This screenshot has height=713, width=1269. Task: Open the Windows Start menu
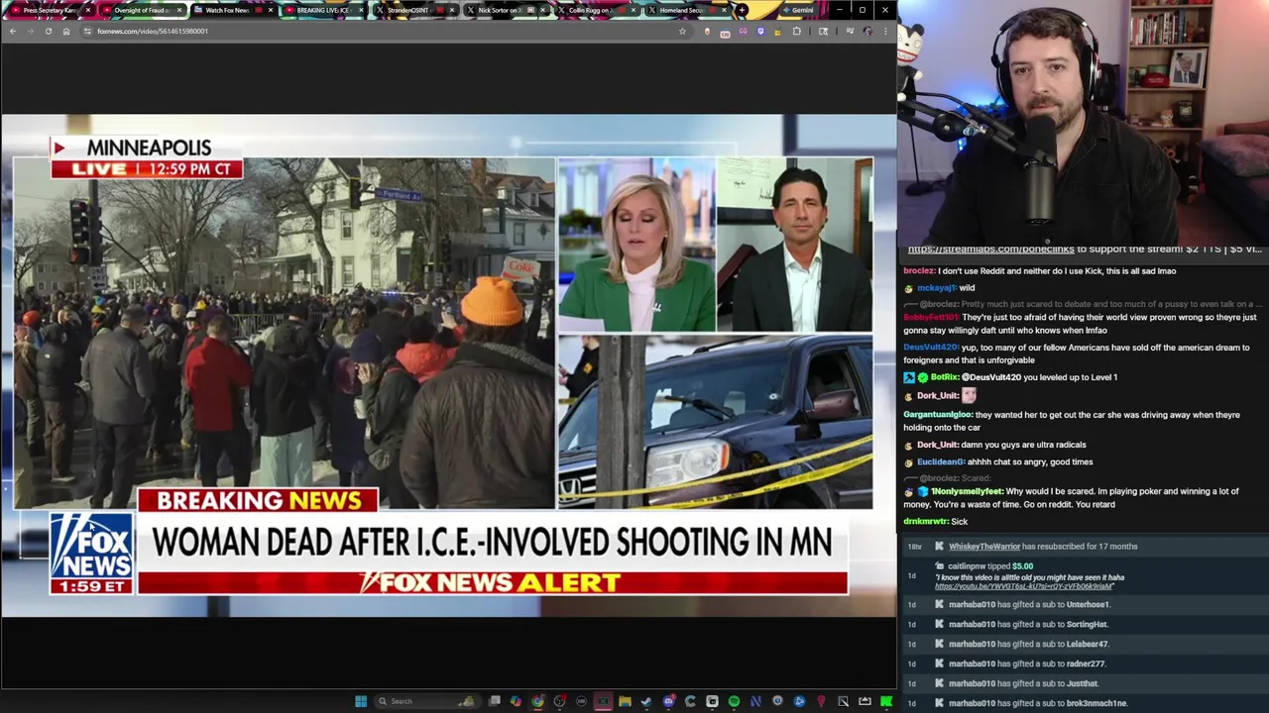[x=361, y=701]
